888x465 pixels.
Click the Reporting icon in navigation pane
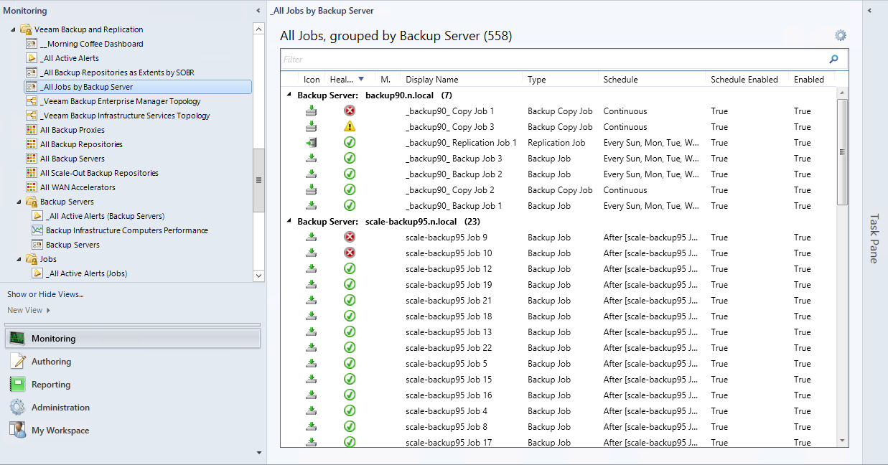pos(17,385)
